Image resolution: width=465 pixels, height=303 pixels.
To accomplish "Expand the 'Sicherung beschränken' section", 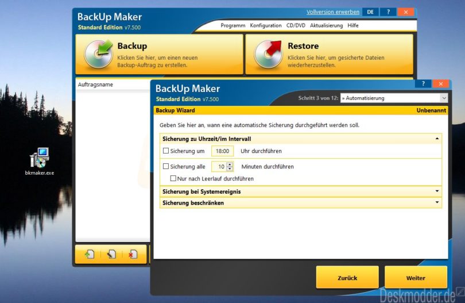I will [300, 203].
